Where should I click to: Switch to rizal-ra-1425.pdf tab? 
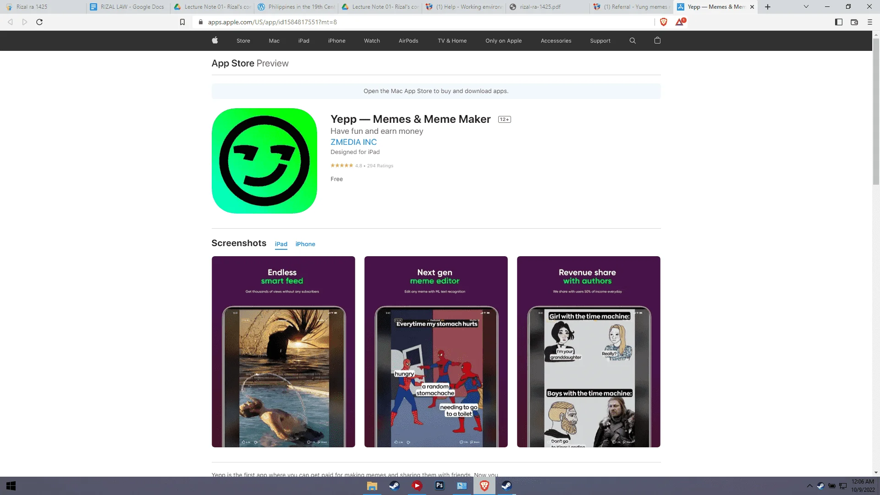(x=547, y=7)
